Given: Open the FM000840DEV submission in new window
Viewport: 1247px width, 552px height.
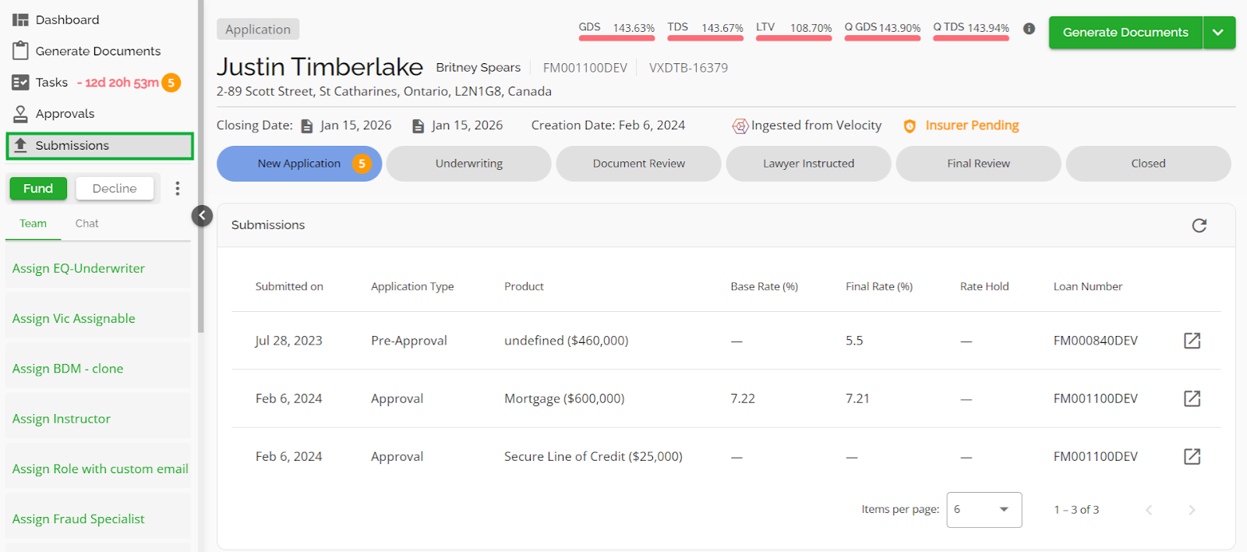Looking at the screenshot, I should click(x=1192, y=341).
